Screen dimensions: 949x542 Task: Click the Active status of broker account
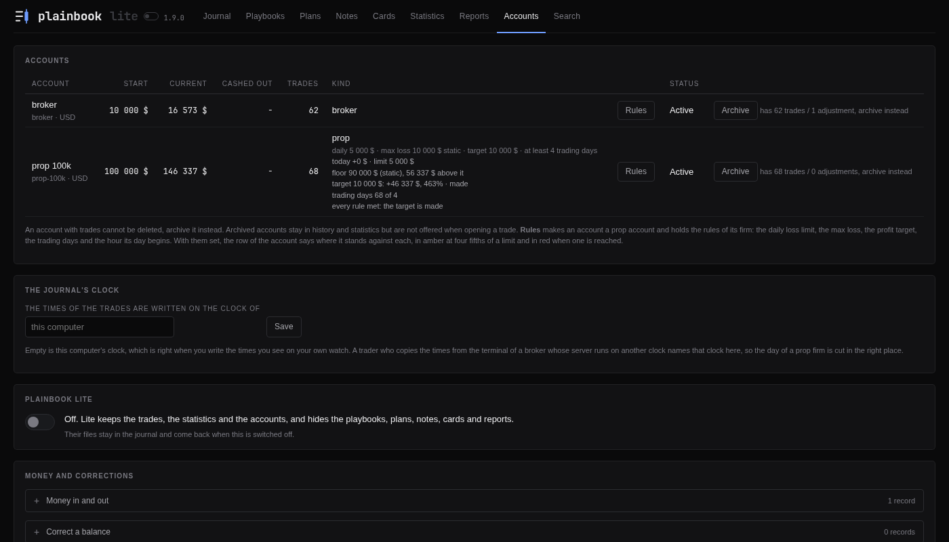click(681, 110)
